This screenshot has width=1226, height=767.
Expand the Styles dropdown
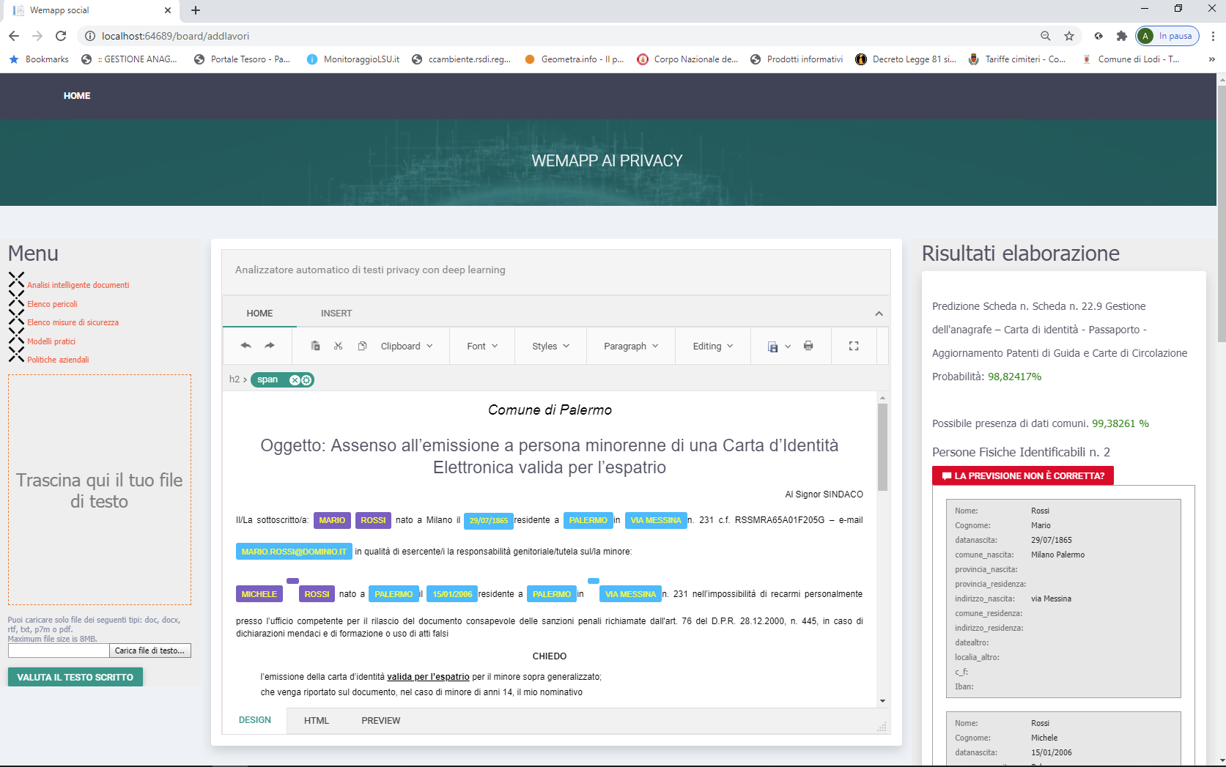pyautogui.click(x=551, y=346)
